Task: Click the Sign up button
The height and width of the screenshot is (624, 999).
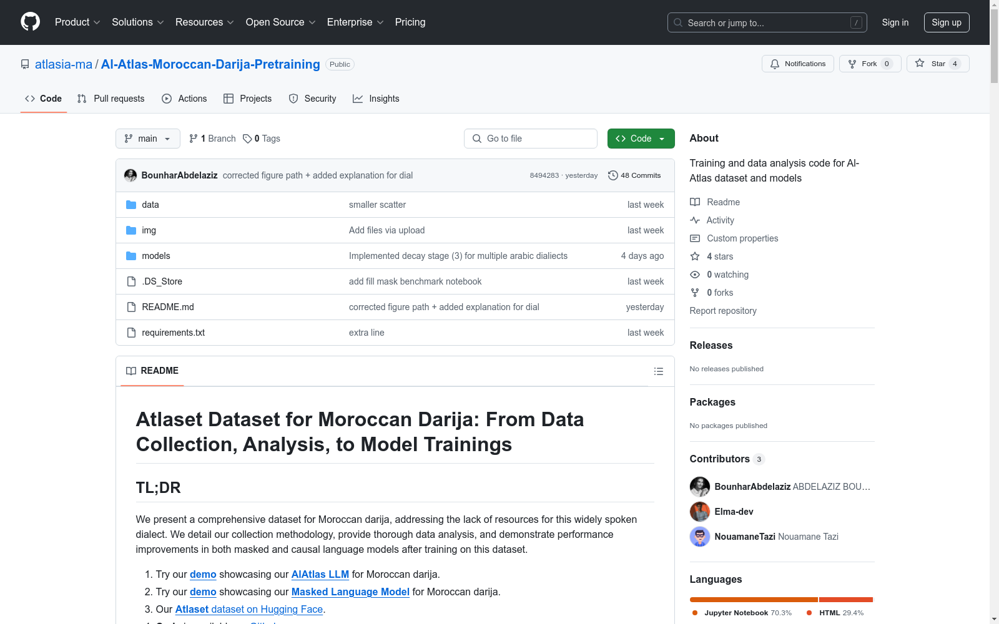Action: pyautogui.click(x=947, y=22)
